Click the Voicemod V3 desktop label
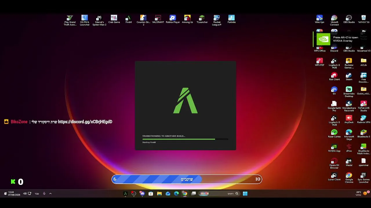 pyautogui.click(x=363, y=51)
